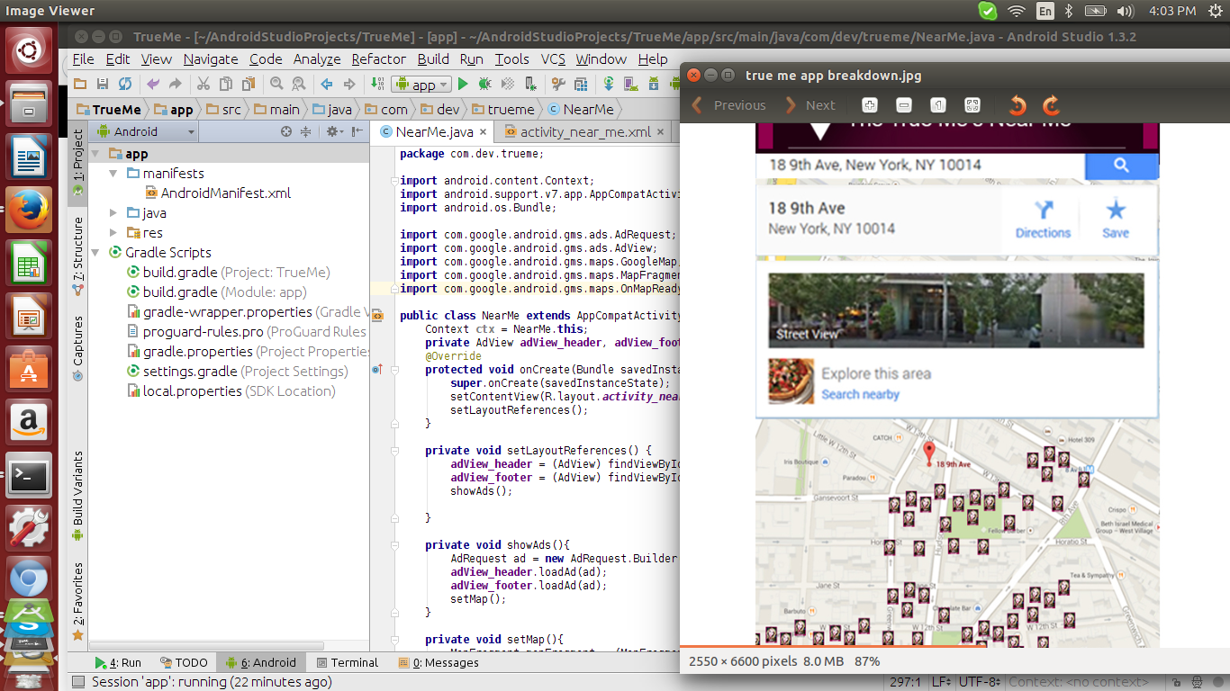Rotate image counterclockwise in Image Viewer
Image resolution: width=1230 pixels, height=691 pixels.
(1017, 105)
